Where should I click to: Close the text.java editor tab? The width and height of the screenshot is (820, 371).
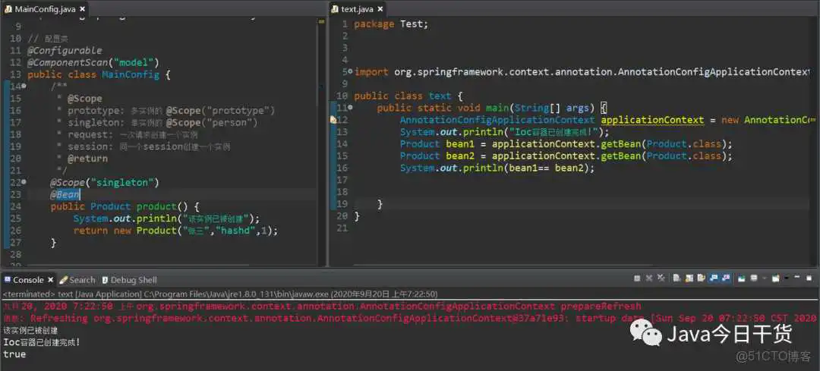point(380,9)
